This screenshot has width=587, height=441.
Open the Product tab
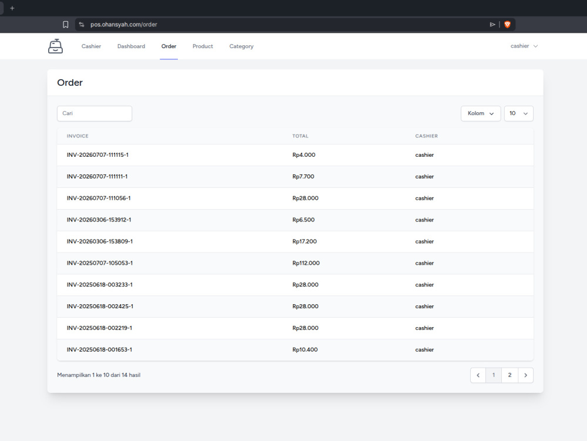coord(203,46)
